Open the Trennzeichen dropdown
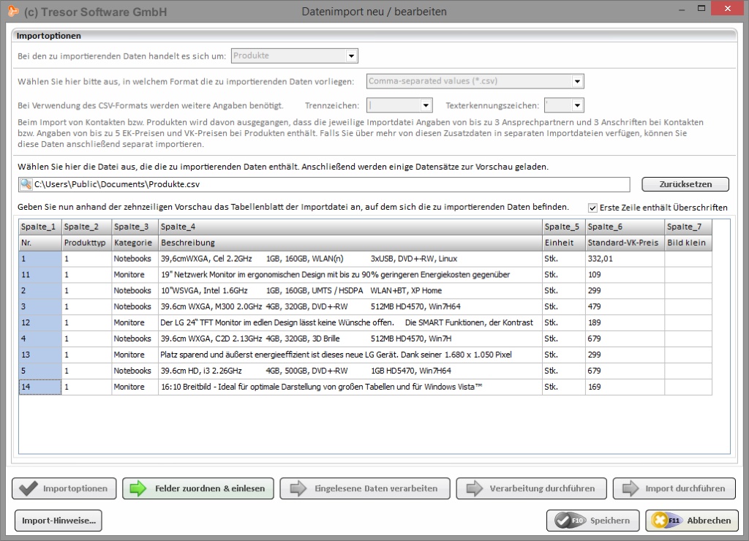 [427, 106]
